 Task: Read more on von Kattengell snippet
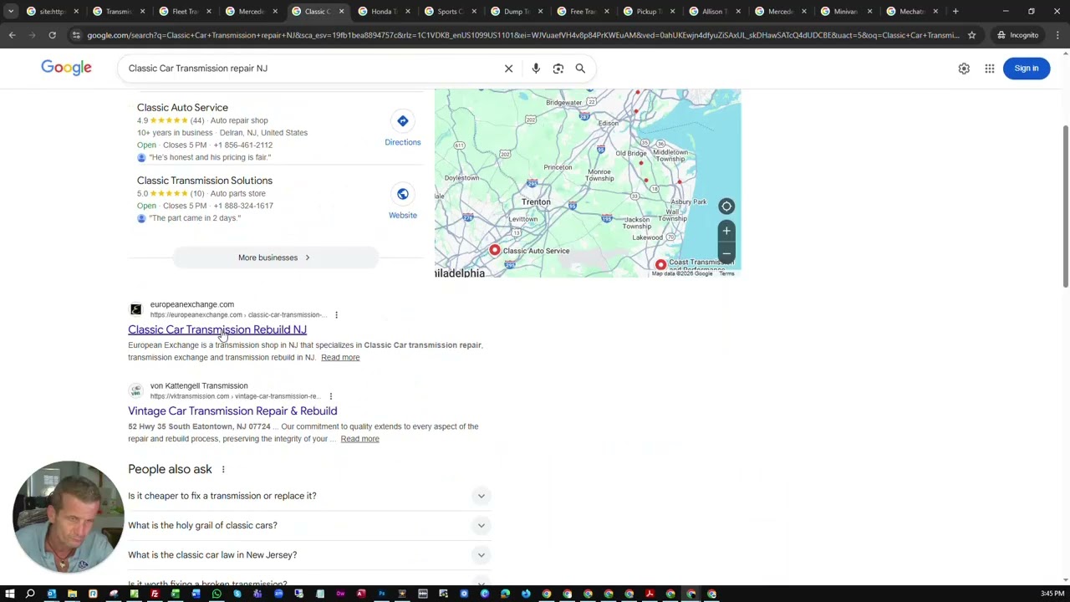pyautogui.click(x=359, y=439)
